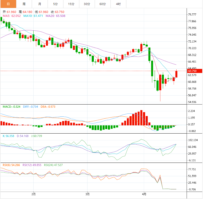This screenshot has width=203, height=199.
Task: Click the latest red candlestick
Action: (176, 74)
